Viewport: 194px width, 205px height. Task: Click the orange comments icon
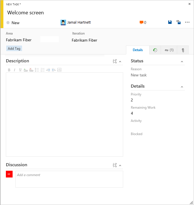coord(141,22)
